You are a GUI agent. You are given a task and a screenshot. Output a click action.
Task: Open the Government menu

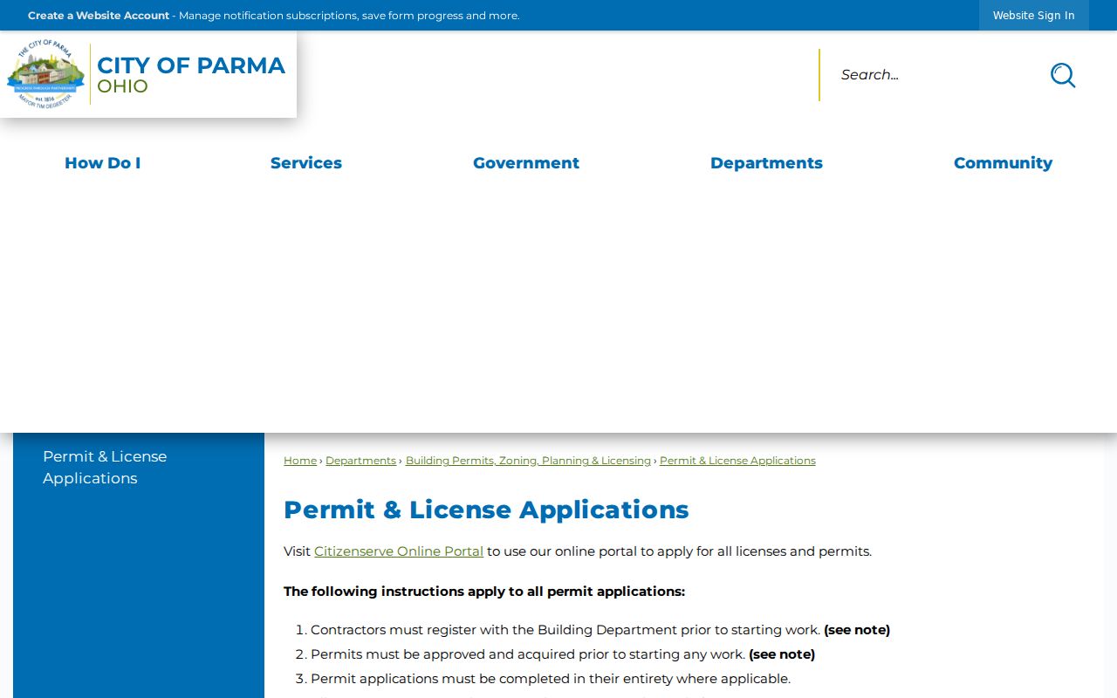526,162
